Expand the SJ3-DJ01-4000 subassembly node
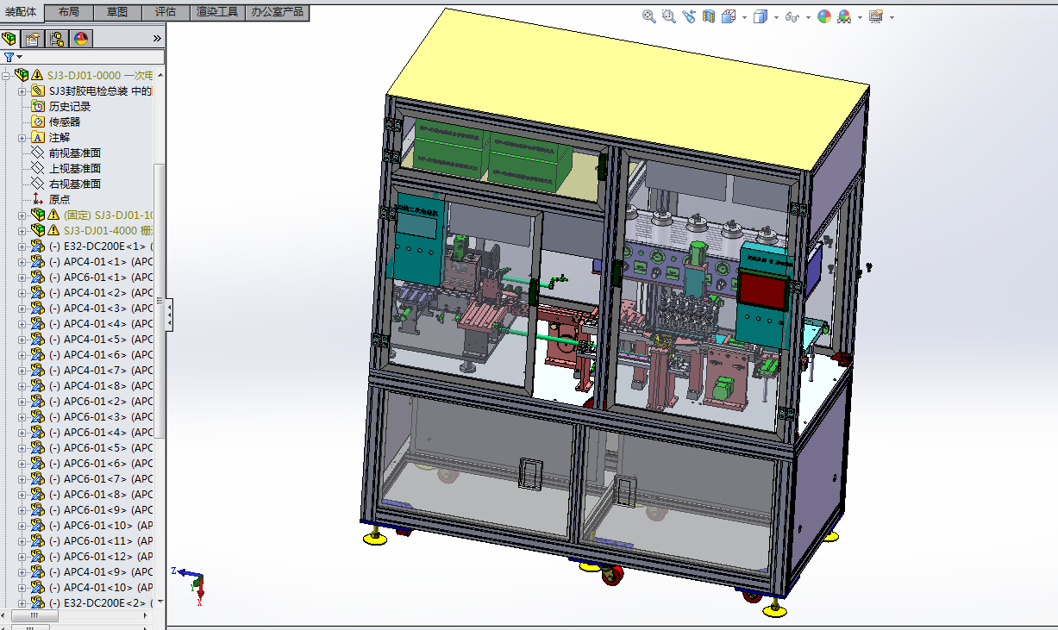This screenshot has height=630, width=1058. point(22,231)
